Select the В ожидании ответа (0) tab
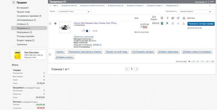The width and height of the screenshot is (217, 110). 69,6
